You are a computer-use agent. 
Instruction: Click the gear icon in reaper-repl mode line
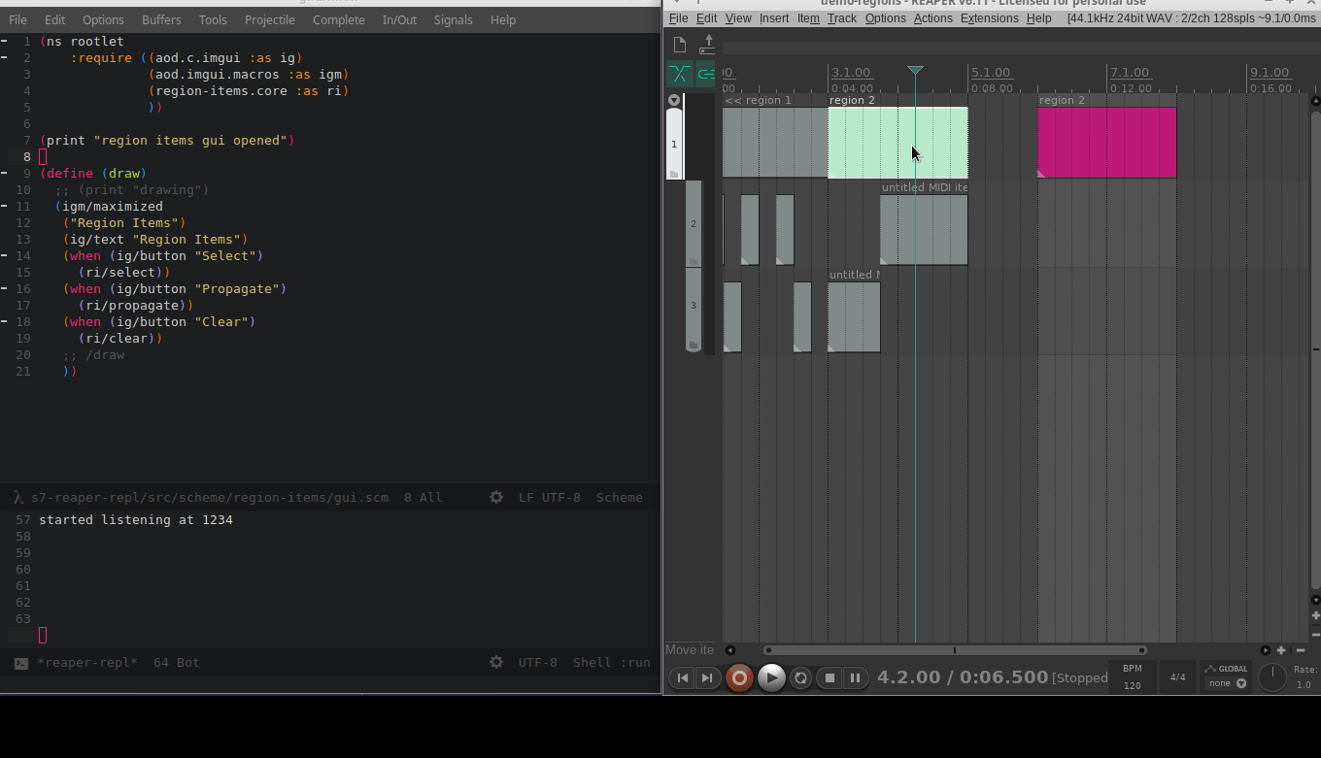(496, 662)
